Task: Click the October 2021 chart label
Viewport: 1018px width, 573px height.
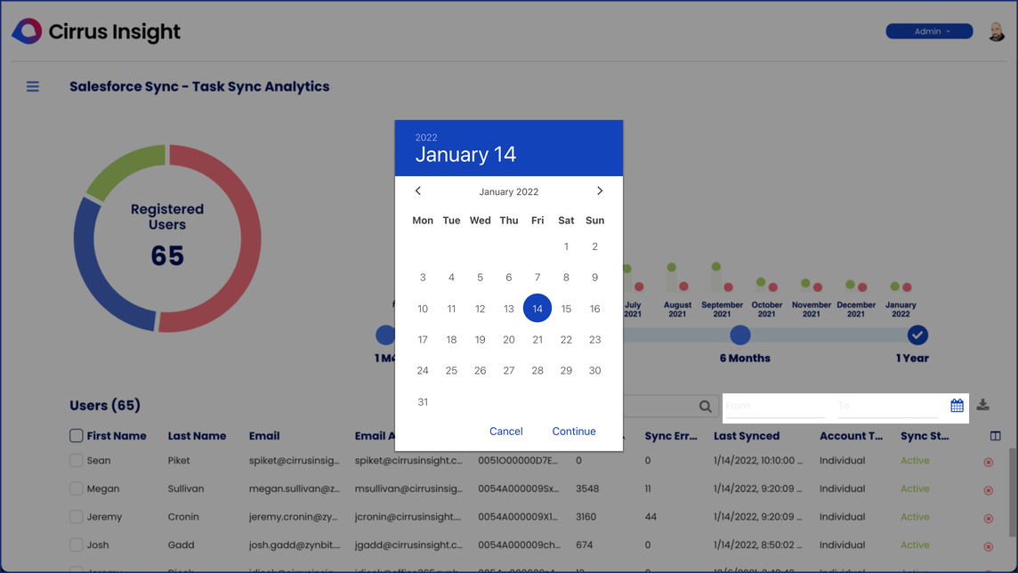Action: point(767,310)
